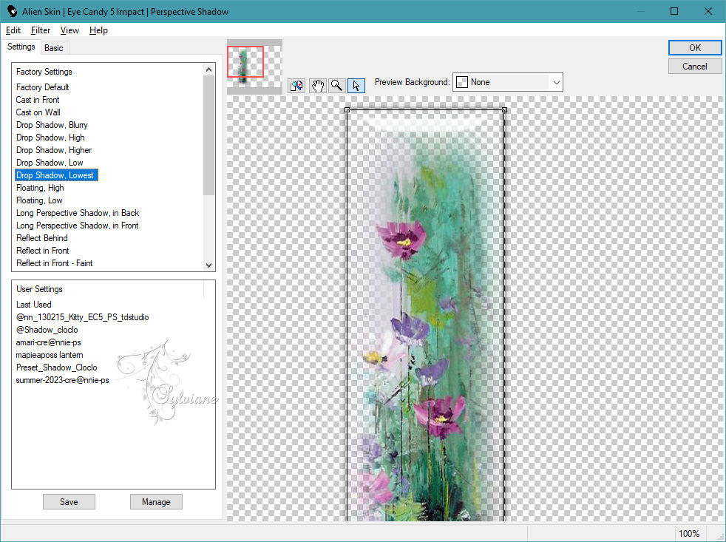The height and width of the screenshot is (542, 726).
Task: Click the top-right selection corner handle in preview
Action: coord(504,109)
